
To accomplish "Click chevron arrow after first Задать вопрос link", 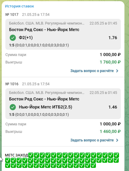I will [117, 71].
